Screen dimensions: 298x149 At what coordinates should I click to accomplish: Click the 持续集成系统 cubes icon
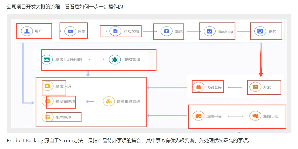coord(109,102)
